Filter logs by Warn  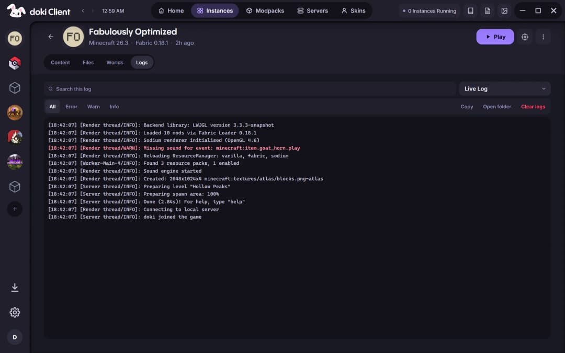(x=93, y=107)
